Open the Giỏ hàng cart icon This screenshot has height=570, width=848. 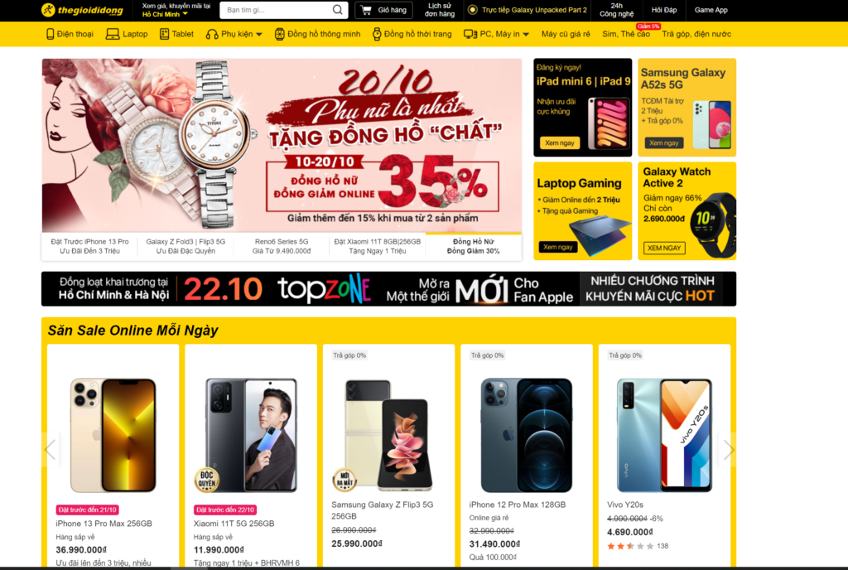tap(366, 10)
